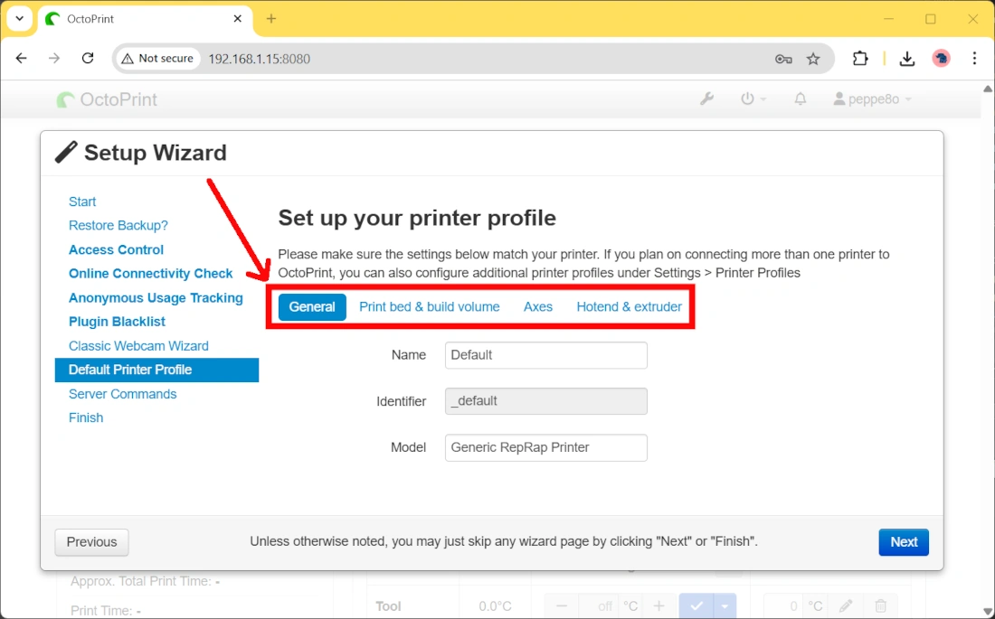
Task: Jump to the Finish wizard step
Action: point(86,418)
